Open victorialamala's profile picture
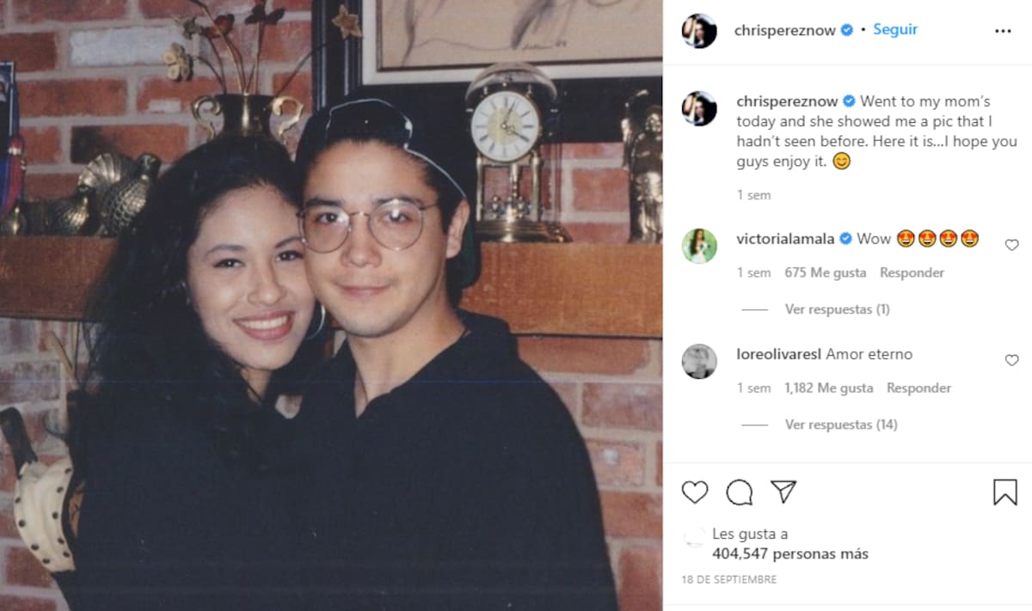 click(x=699, y=246)
